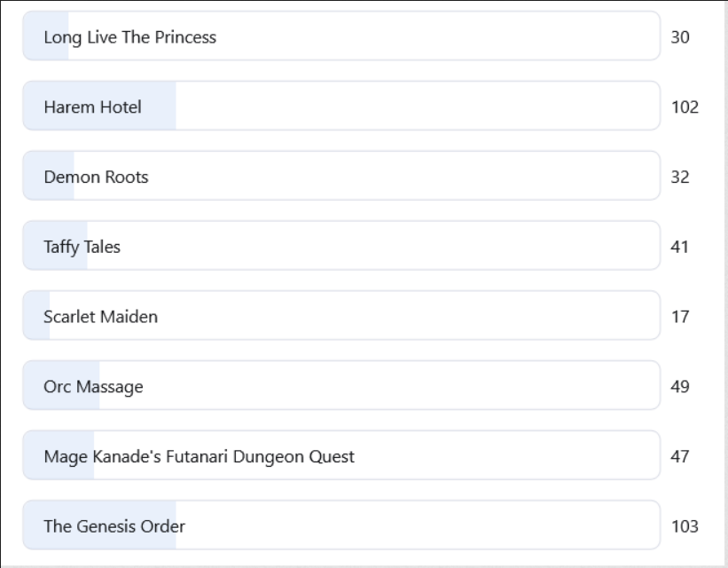Vote for Long Live The Princess option
The image size is (728, 568).
coord(341,35)
